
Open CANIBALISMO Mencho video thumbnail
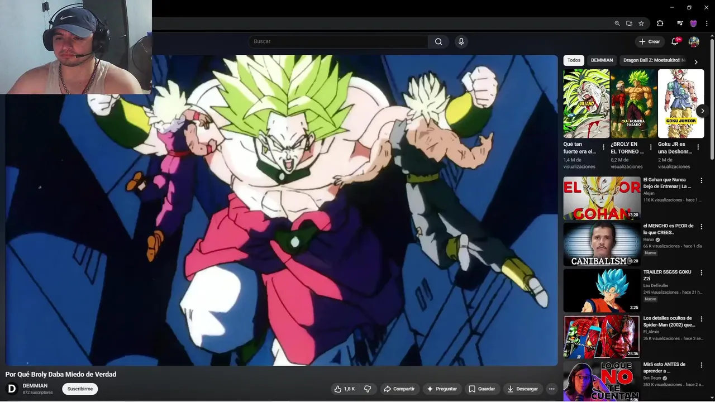tap(602, 245)
